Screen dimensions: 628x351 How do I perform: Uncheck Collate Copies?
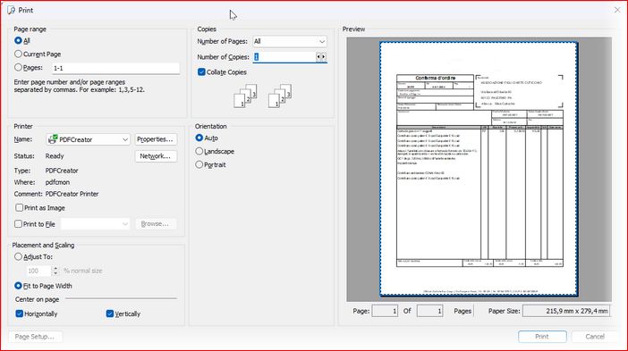(201, 72)
